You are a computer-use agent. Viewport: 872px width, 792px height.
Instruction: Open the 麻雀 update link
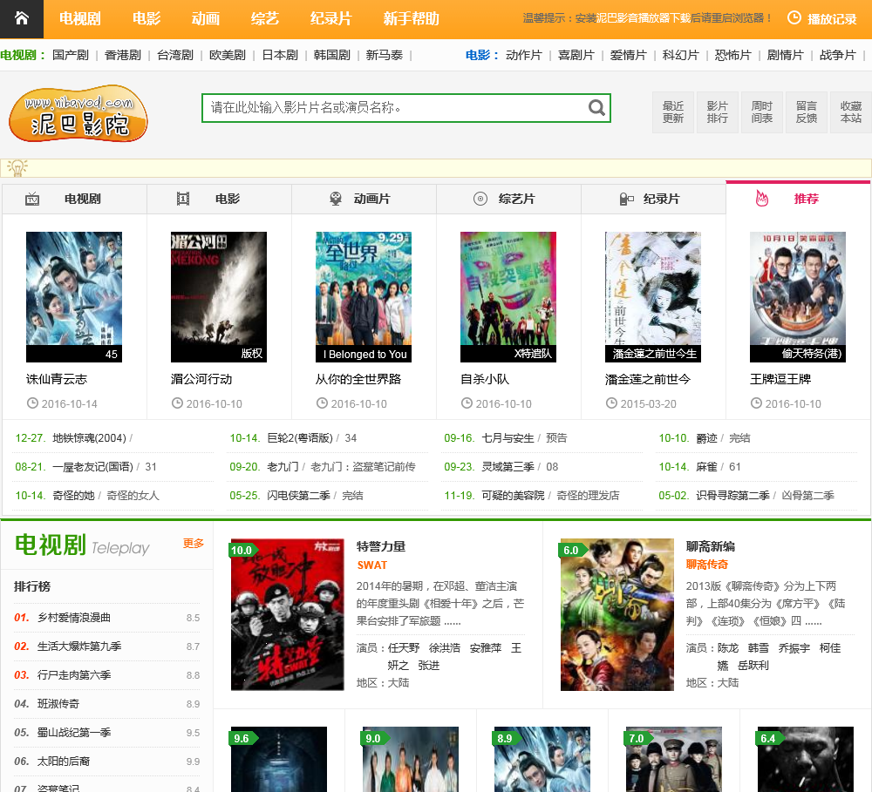(707, 467)
